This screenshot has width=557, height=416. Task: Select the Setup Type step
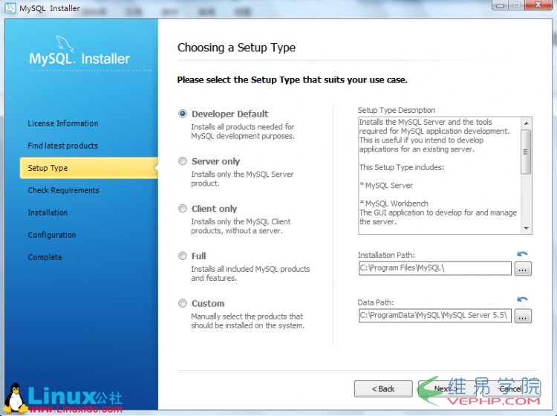point(89,168)
